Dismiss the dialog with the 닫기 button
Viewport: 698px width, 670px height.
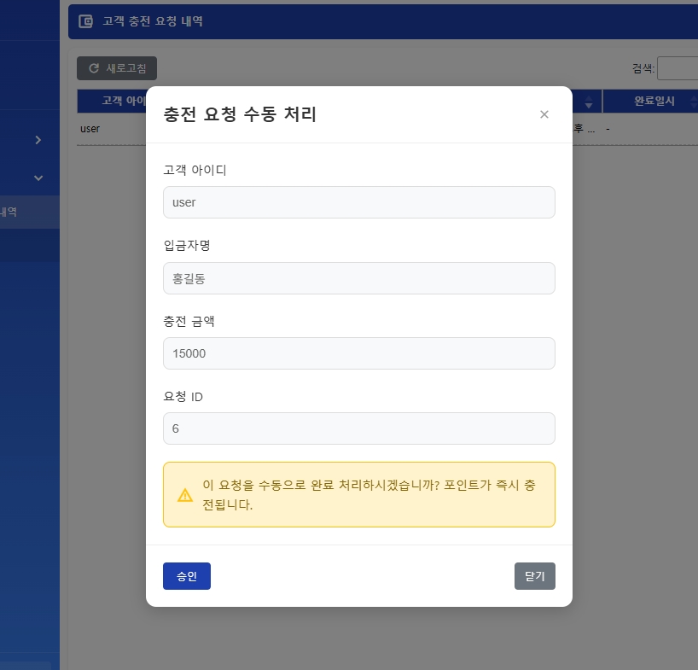tap(534, 576)
